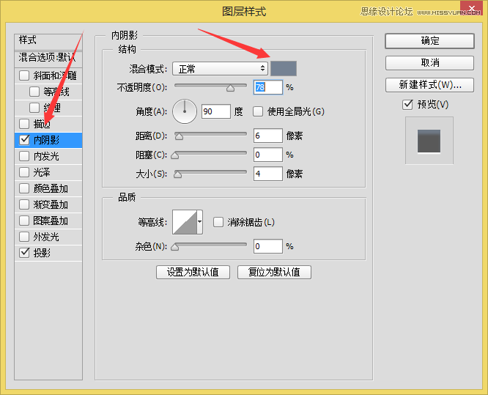Screen dimensions: 488x395
Task: Click 复位为默认值 button
Action: pyautogui.click(x=274, y=273)
